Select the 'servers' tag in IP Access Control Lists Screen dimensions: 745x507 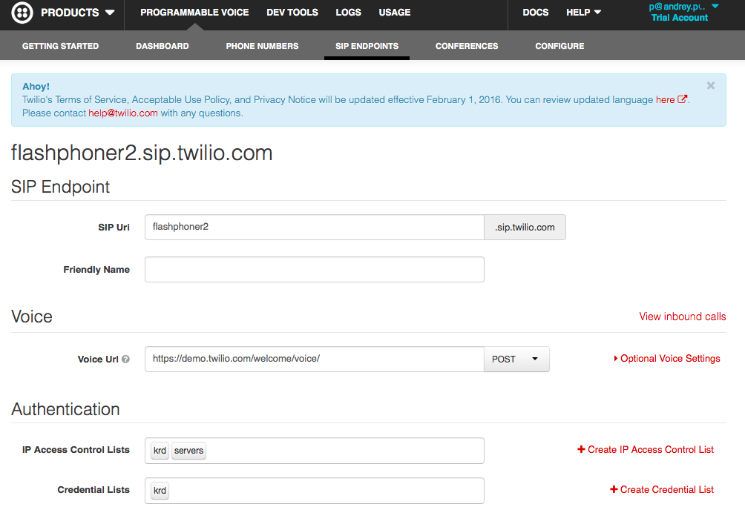point(188,451)
